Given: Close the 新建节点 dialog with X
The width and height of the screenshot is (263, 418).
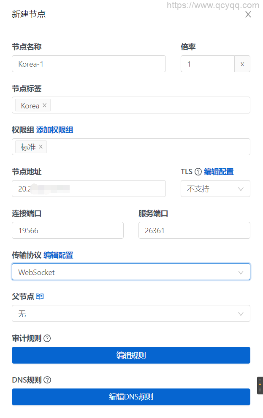Looking at the screenshot, I should 248,14.
